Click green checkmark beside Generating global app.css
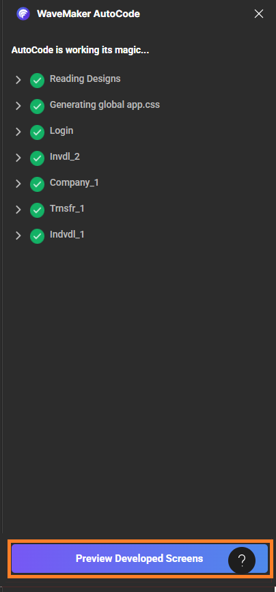Viewport: 276px width, 592px height. pos(37,107)
